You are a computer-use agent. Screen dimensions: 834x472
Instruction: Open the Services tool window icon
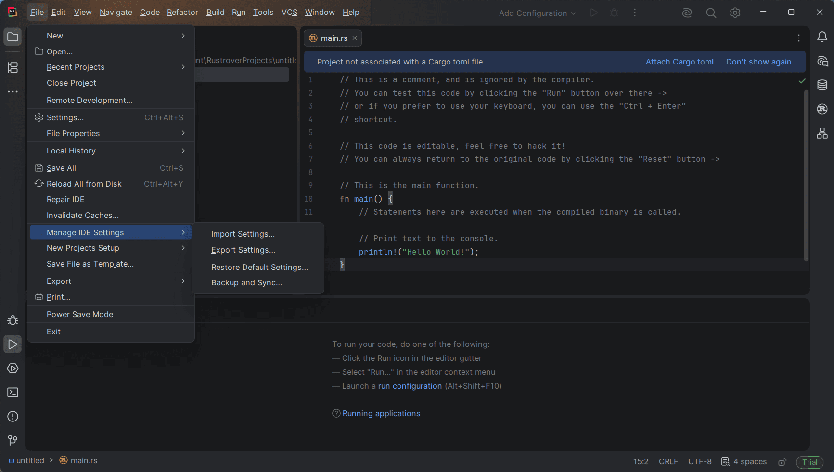[x=13, y=369]
